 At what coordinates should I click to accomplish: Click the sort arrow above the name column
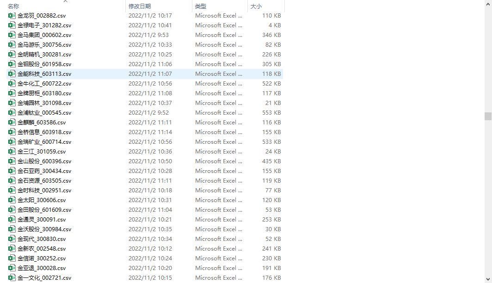pyautogui.click(x=65, y=2)
